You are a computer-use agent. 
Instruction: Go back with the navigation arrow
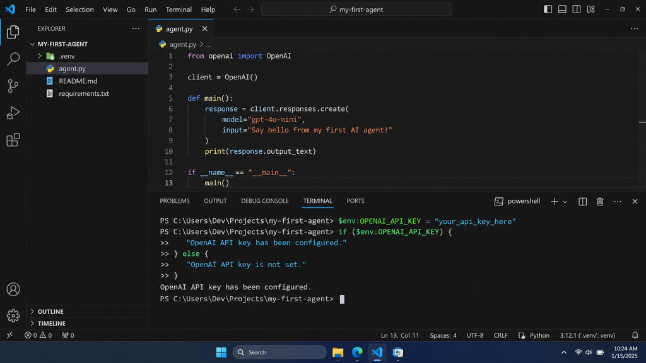coord(237,9)
